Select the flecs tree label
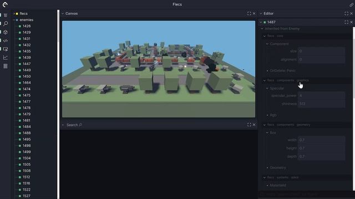The width and height of the screenshot is (355, 199). 23,13
